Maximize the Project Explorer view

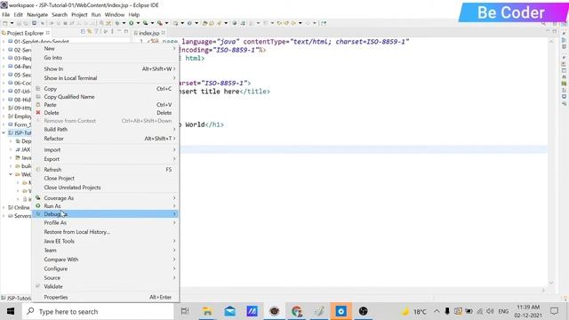coord(126,32)
